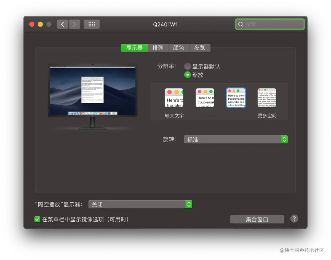The height and width of the screenshot is (260, 331).
Task: Choose the highlighted third scaling thumbnail
Action: tap(236, 98)
